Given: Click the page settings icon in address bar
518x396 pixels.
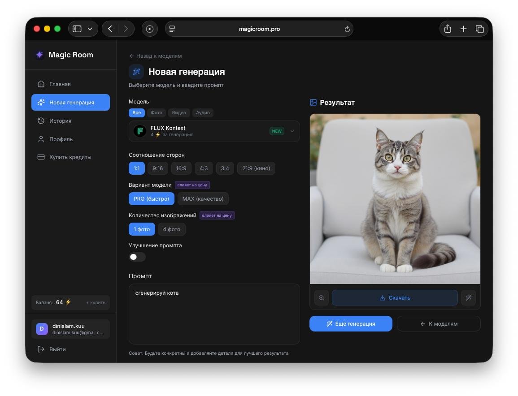Looking at the screenshot, I should (172, 29).
